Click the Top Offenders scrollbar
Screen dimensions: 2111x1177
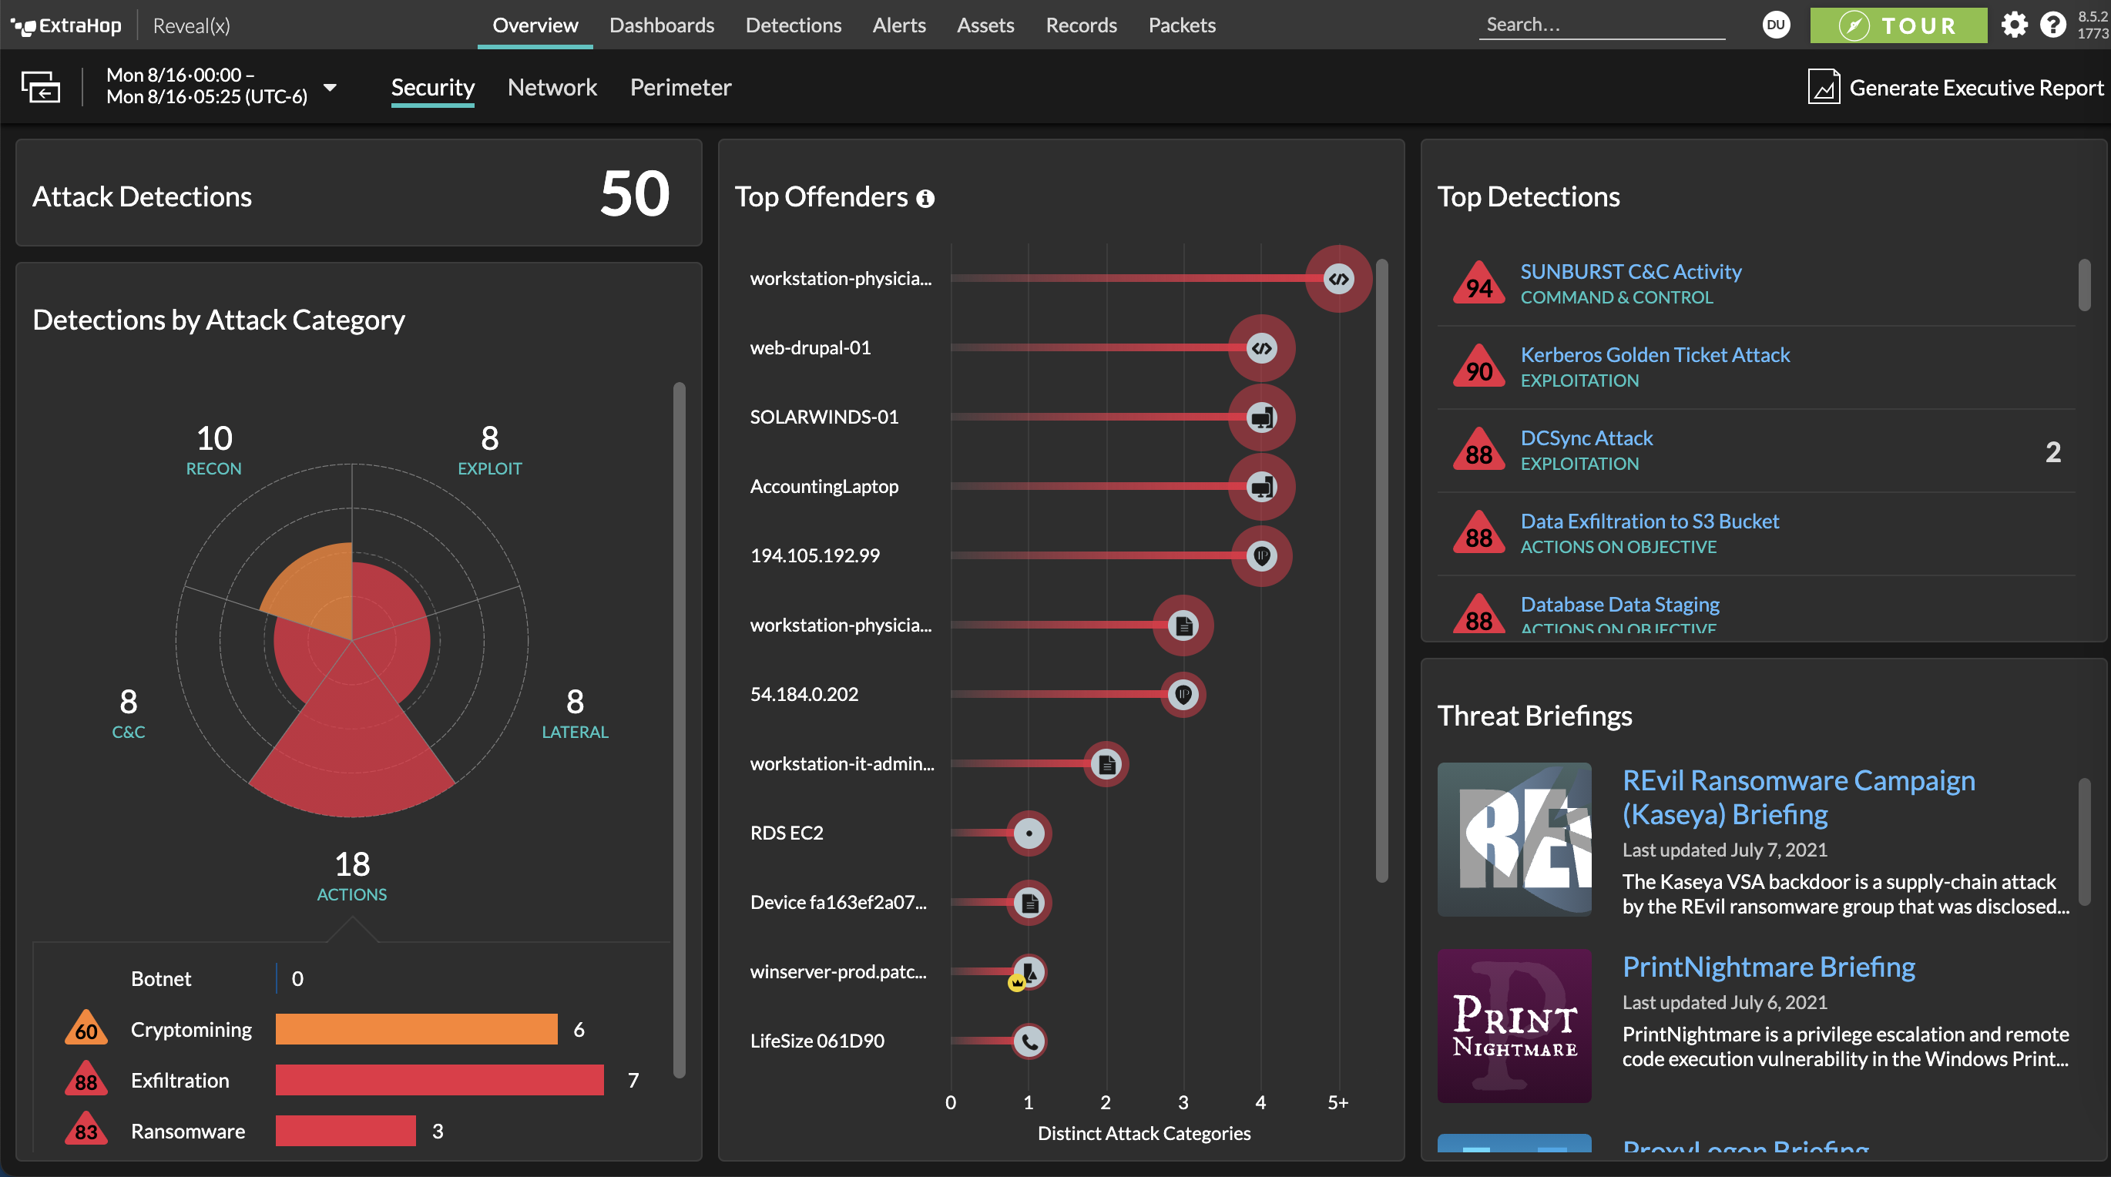[1381, 571]
